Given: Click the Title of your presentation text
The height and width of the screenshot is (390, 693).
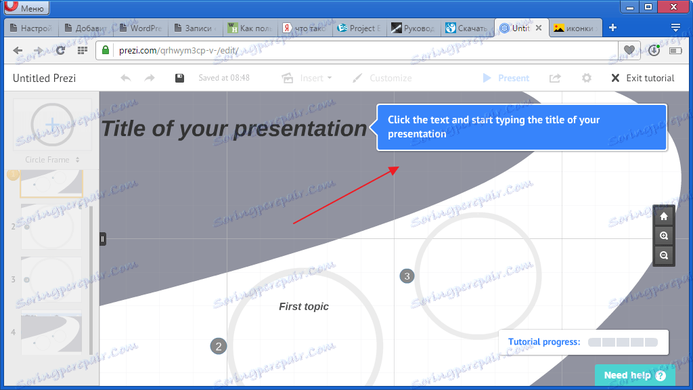Looking at the screenshot, I should (x=233, y=129).
